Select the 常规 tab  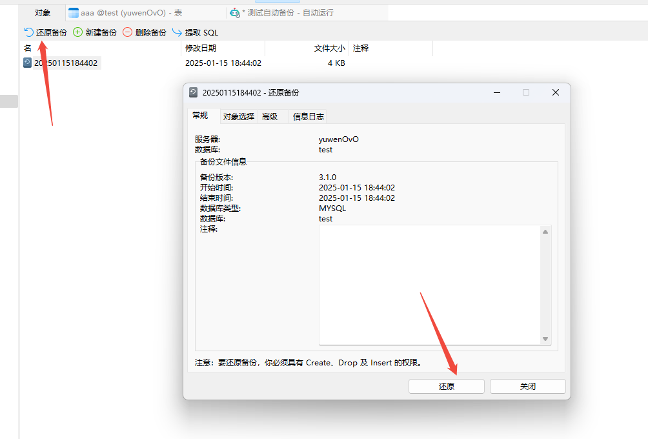coord(201,116)
